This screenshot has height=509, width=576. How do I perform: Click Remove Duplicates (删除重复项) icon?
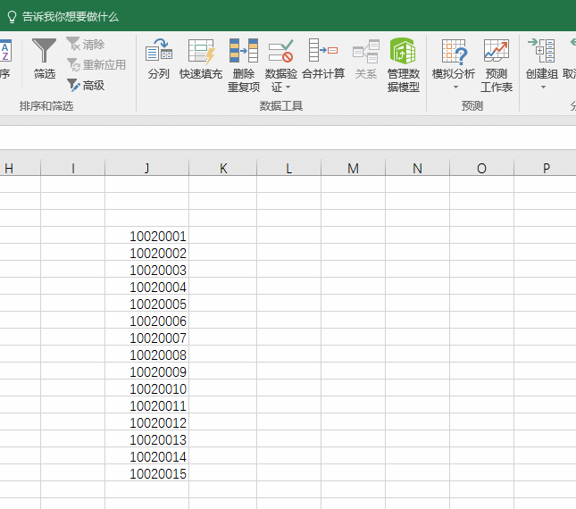[x=243, y=52]
